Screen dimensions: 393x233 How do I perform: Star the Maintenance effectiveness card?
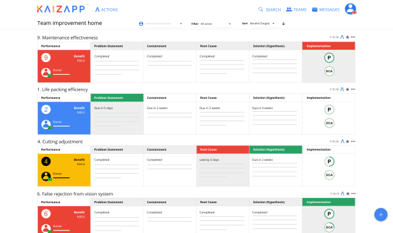(x=347, y=37)
